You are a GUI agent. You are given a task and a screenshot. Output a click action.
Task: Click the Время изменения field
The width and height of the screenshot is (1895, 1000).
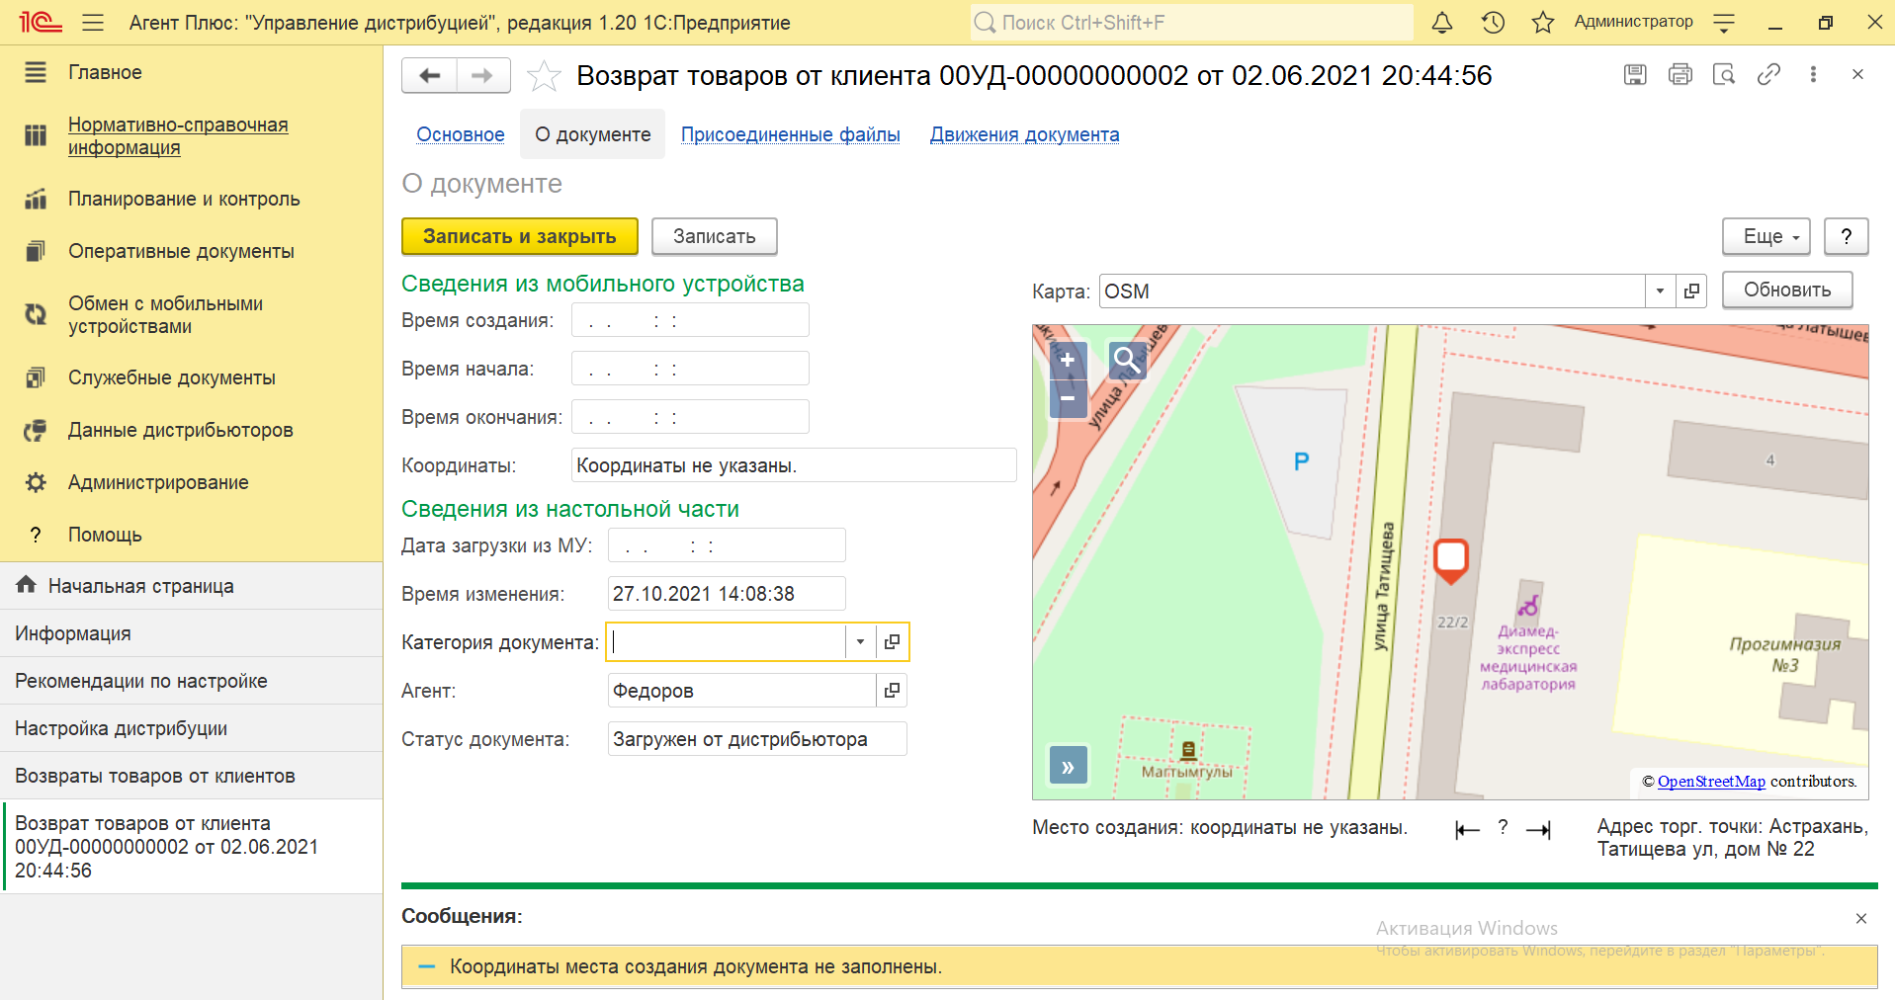(x=727, y=594)
